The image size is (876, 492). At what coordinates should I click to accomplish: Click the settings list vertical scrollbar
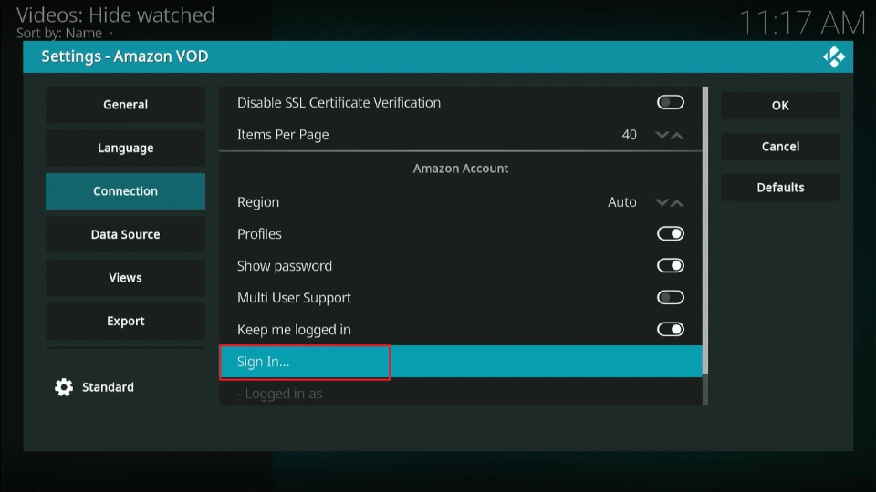coord(705,231)
